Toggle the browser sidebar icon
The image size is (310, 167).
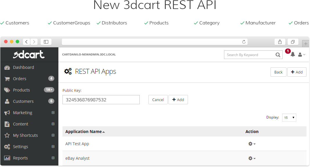click(46, 42)
